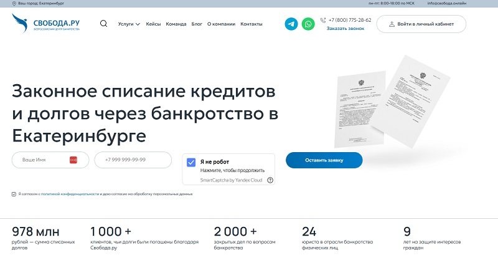Open the Контакты page
The width and height of the screenshot is (498, 260).
pyautogui.click(x=251, y=24)
